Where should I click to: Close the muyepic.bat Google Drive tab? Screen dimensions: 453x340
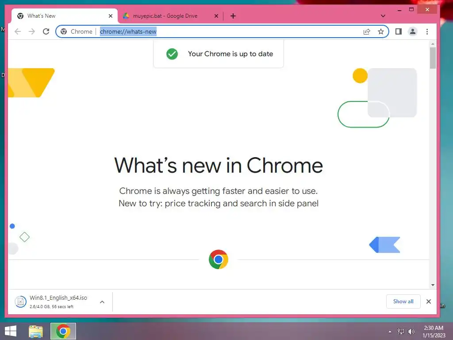pos(216,16)
